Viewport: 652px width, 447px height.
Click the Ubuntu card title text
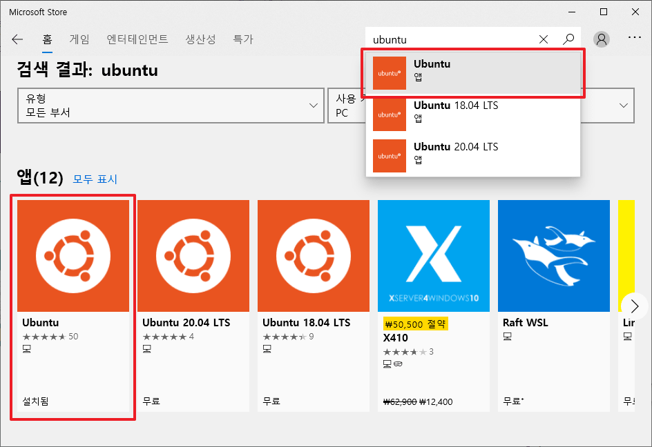click(40, 323)
